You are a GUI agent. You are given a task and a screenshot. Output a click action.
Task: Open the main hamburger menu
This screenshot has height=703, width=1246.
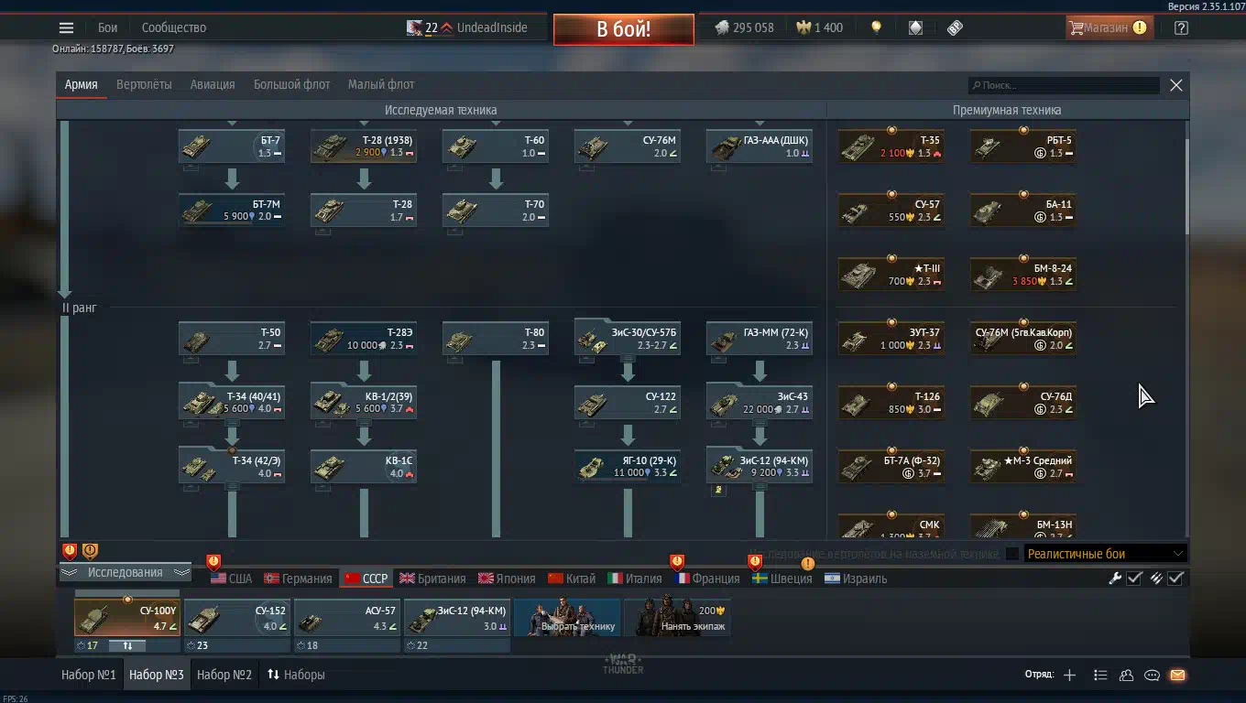[x=66, y=27]
